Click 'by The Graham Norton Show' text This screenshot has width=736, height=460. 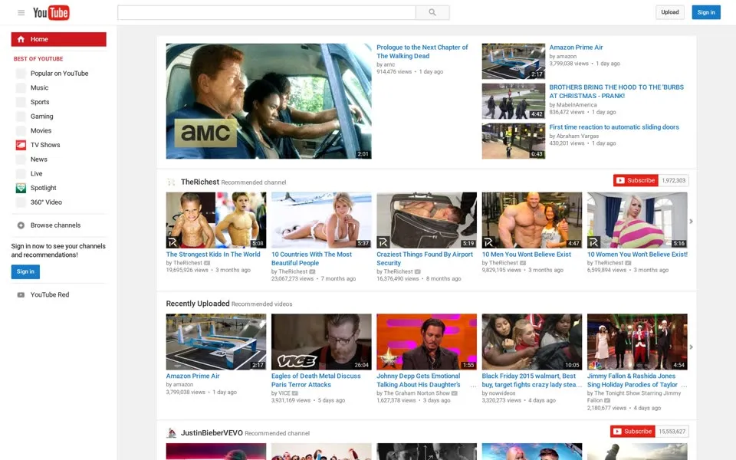coord(413,393)
